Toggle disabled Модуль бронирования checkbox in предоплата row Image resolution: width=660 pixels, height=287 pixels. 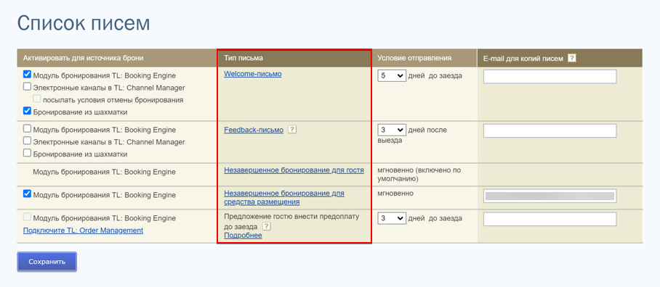(x=28, y=217)
